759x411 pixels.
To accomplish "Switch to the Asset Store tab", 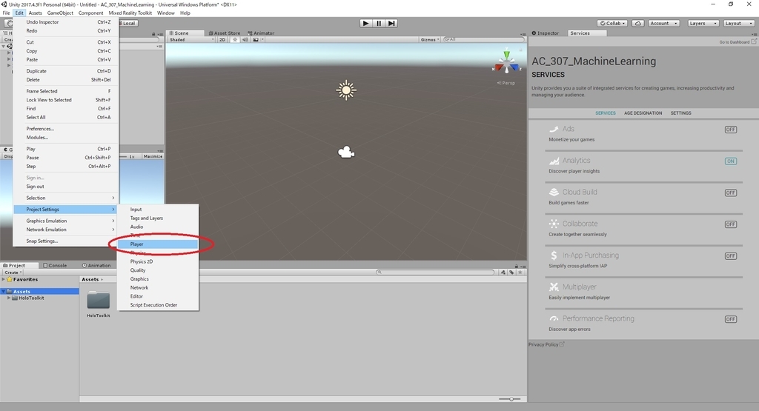I will point(224,33).
